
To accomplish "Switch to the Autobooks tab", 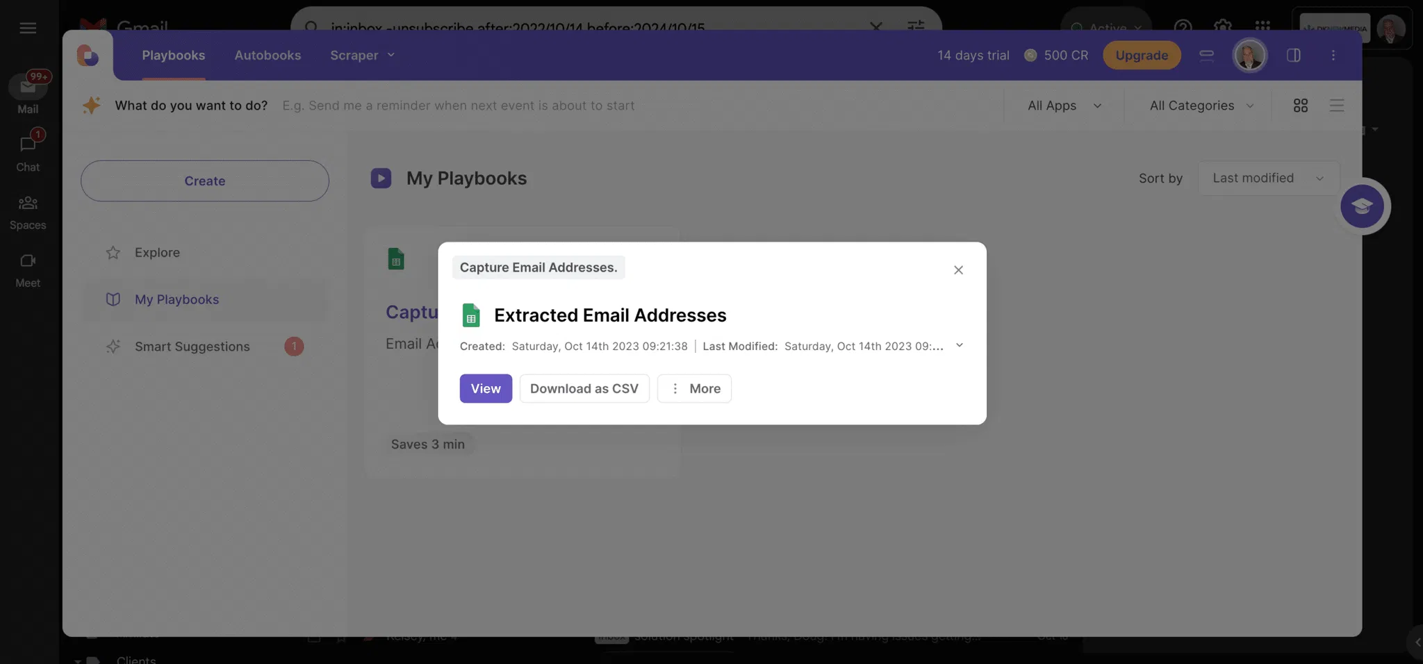I will (x=268, y=56).
